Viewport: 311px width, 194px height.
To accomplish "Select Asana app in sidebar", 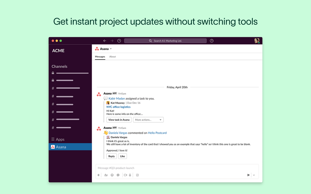I will coord(70,147).
